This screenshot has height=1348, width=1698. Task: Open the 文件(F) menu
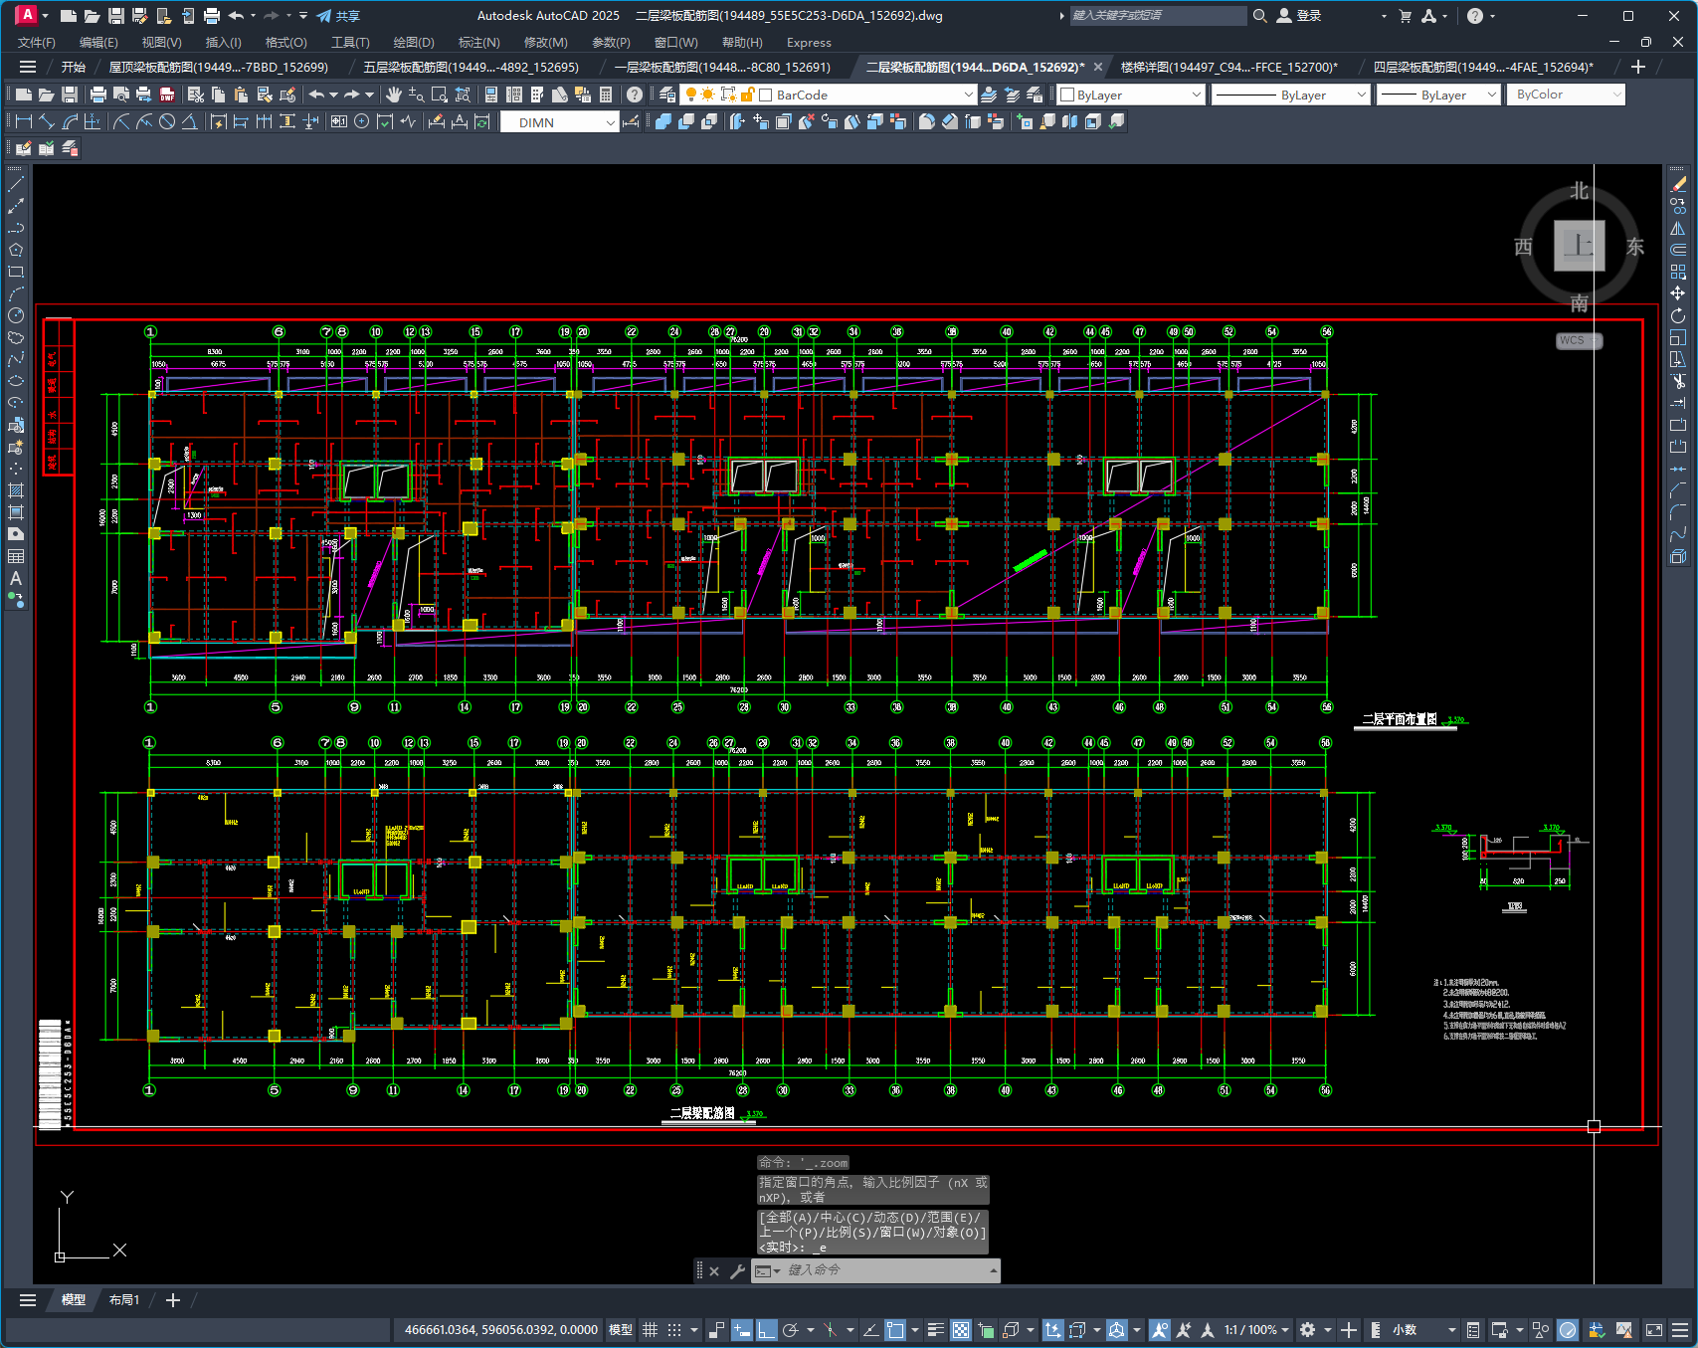click(x=37, y=42)
